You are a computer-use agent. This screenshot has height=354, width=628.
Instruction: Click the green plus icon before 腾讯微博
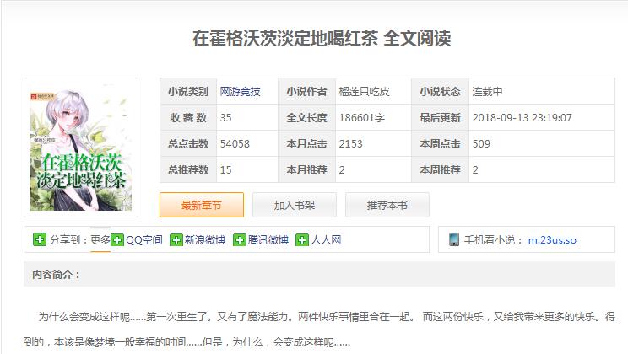(239, 240)
